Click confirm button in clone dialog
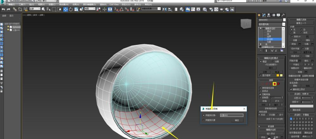Viewport: 316px width, 139px height. [237, 120]
